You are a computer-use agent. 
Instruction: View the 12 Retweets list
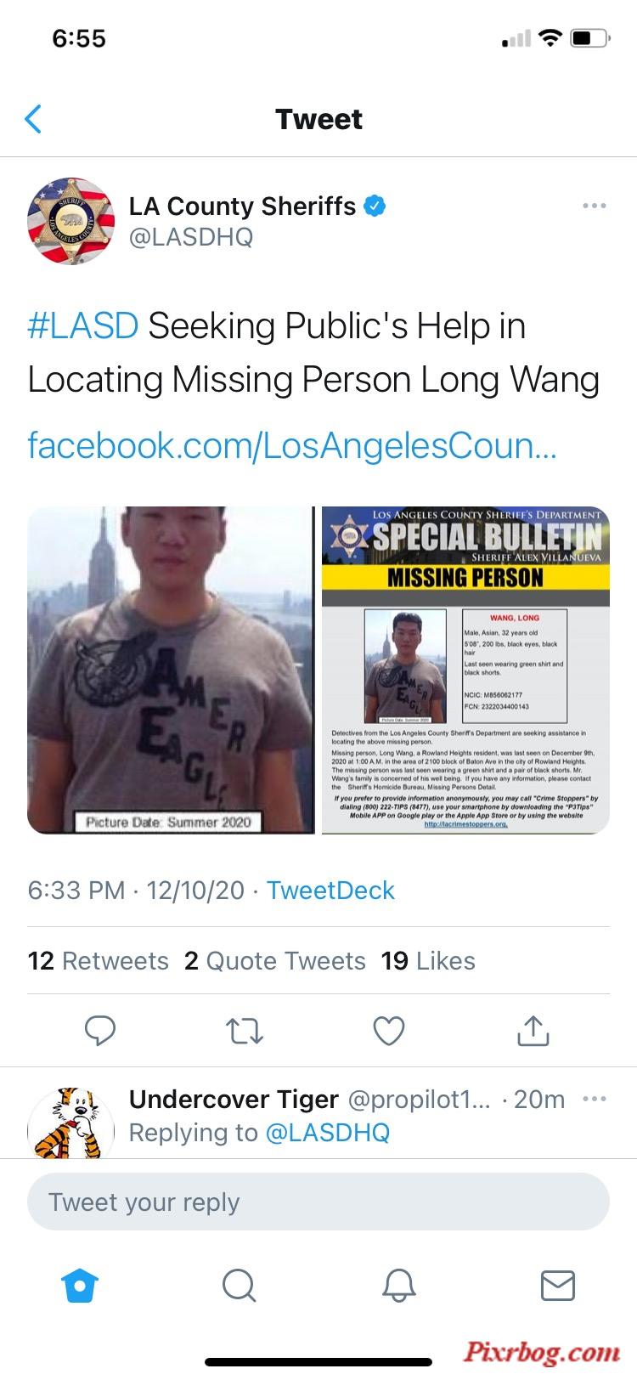99,961
